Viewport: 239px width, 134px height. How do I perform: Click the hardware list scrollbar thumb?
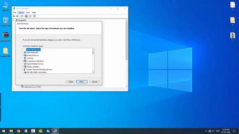click(93, 52)
